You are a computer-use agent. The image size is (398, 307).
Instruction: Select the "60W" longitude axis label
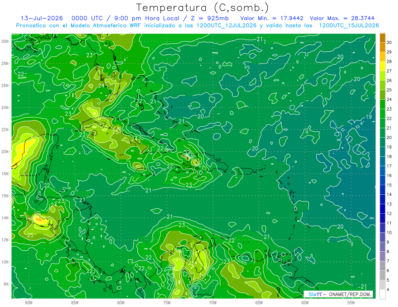coord(305,303)
